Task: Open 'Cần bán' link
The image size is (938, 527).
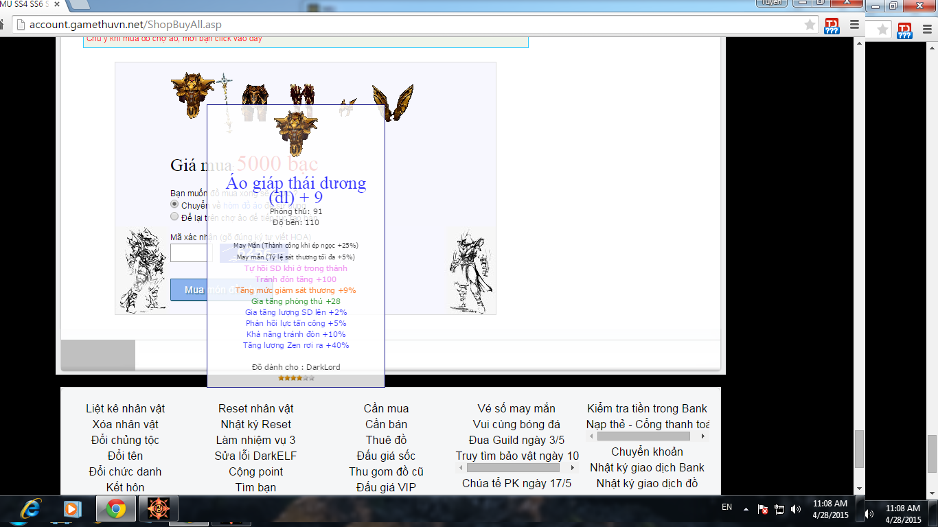Action: click(387, 424)
